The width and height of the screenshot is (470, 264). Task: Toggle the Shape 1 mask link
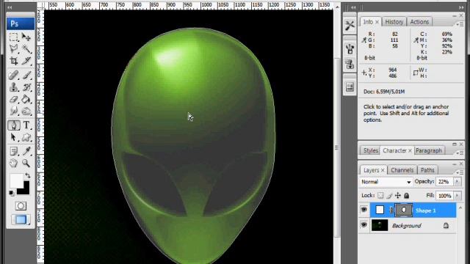point(391,210)
